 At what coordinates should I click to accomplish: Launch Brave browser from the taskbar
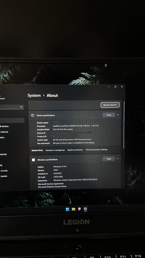click(x=79, y=209)
